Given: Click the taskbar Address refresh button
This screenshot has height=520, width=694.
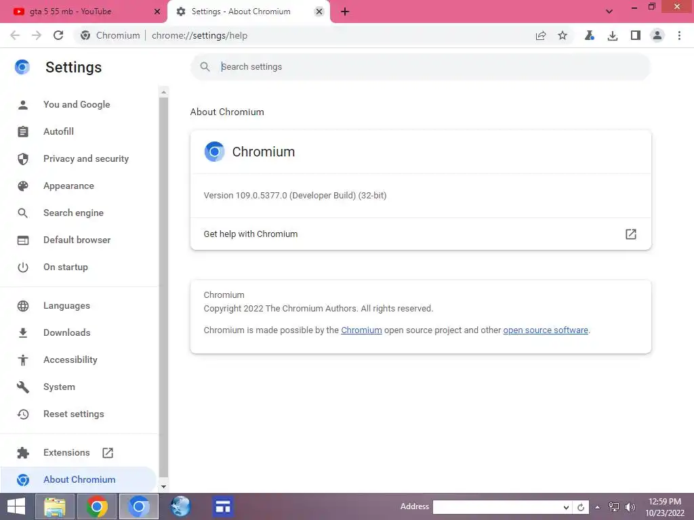Looking at the screenshot, I should click(x=581, y=507).
